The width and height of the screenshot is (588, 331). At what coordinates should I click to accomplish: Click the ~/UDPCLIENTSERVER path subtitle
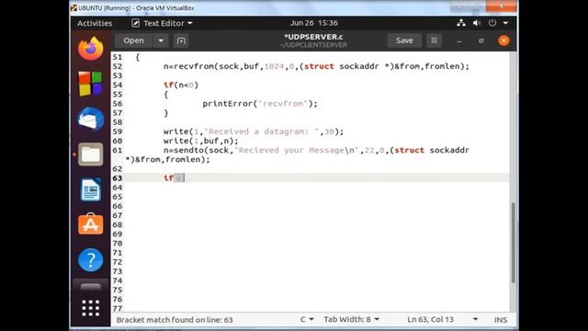313,45
